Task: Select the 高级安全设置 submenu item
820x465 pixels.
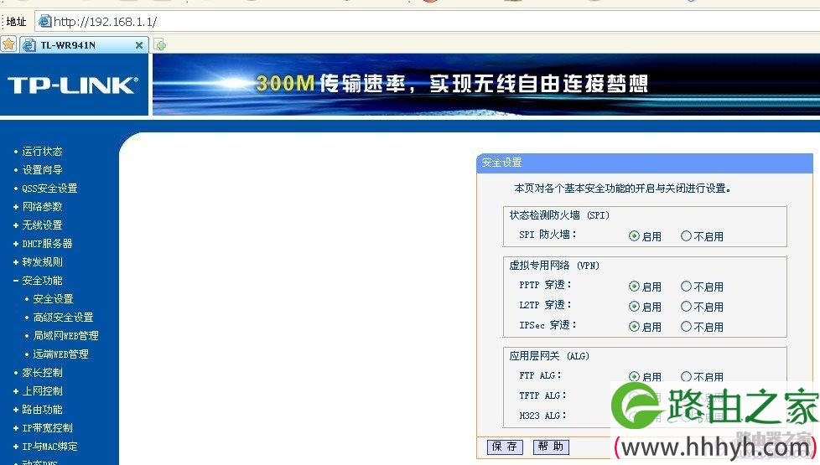Action: (x=63, y=318)
